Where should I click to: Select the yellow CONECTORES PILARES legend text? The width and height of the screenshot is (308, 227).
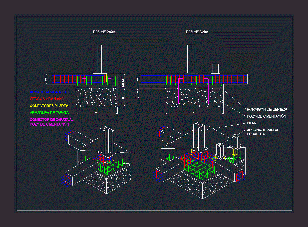49,106
